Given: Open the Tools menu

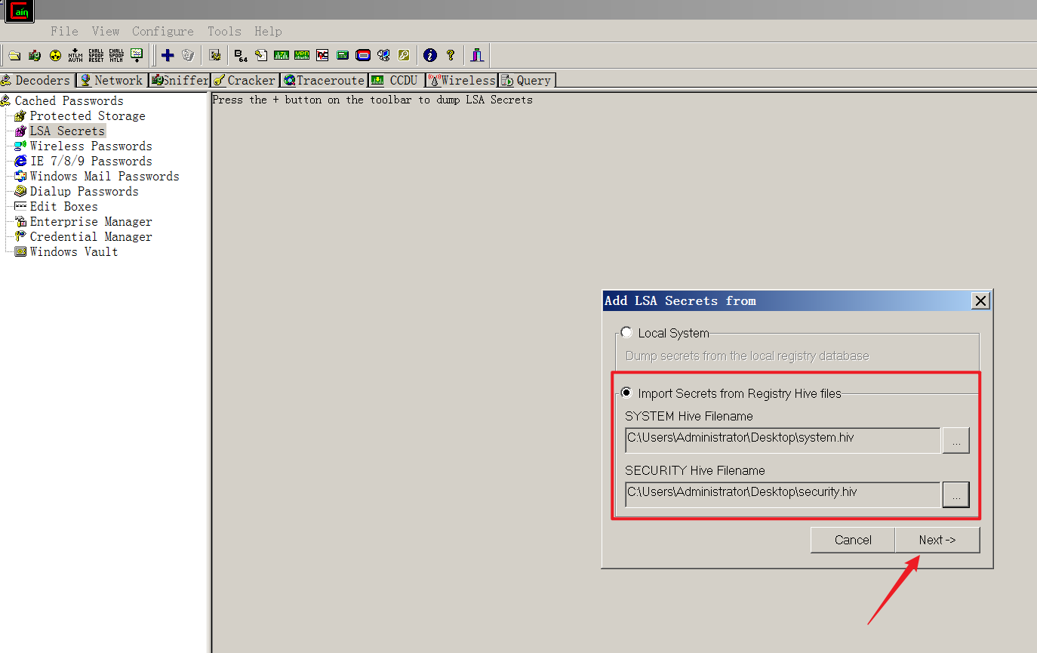Looking at the screenshot, I should tap(224, 31).
